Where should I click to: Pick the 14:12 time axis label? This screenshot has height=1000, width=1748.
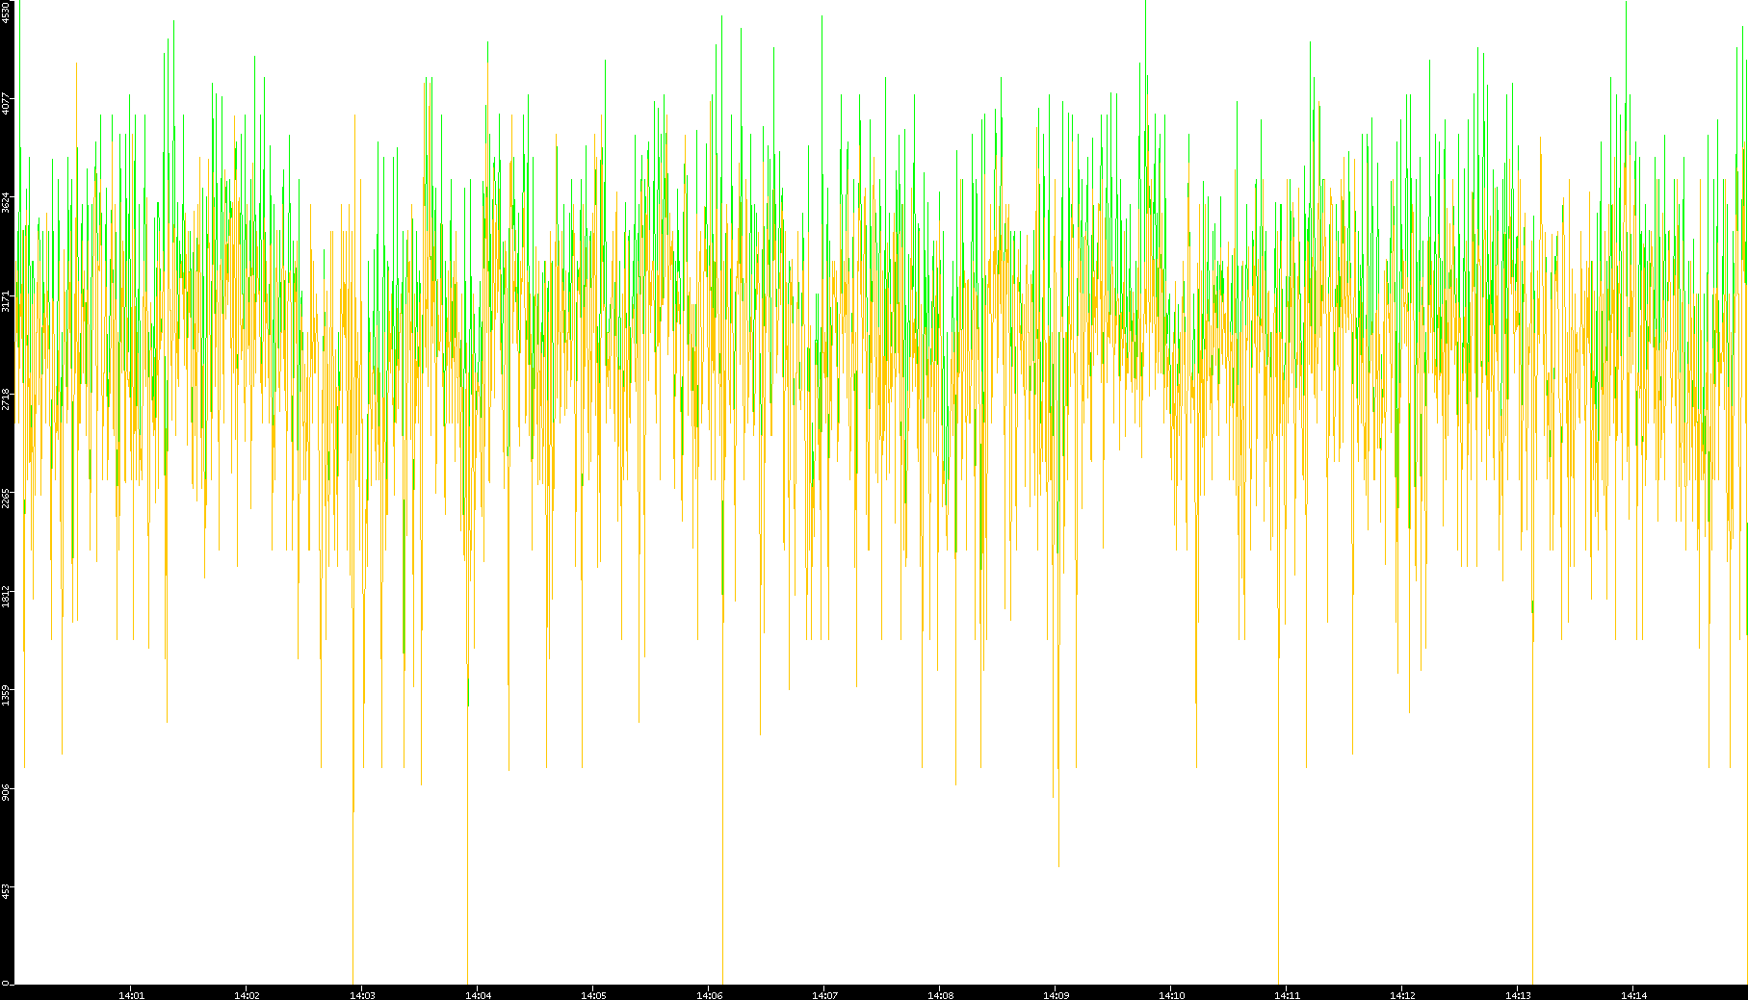(x=1403, y=995)
